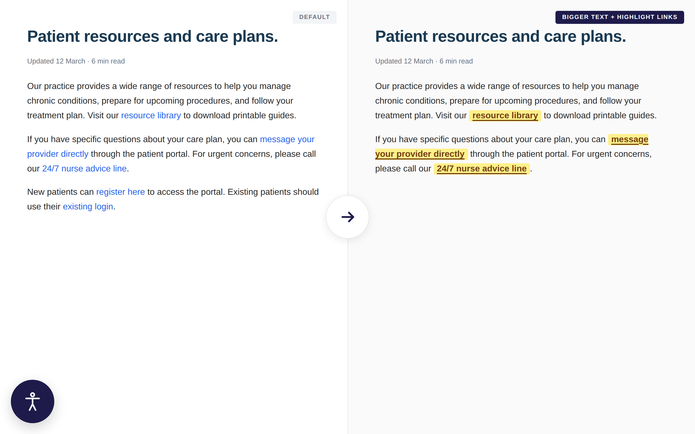Click the right arrow circle button
The height and width of the screenshot is (434, 695).
pos(347,217)
